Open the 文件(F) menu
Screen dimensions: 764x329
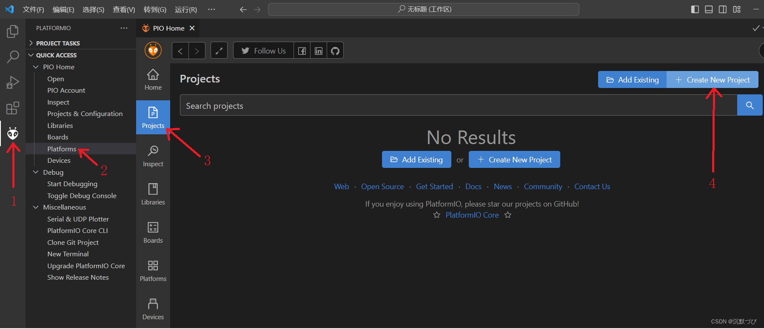(33, 9)
